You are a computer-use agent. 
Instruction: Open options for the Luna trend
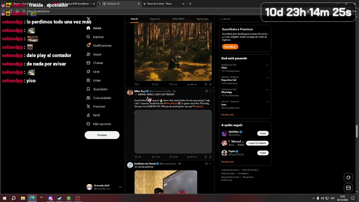(x=267, y=102)
